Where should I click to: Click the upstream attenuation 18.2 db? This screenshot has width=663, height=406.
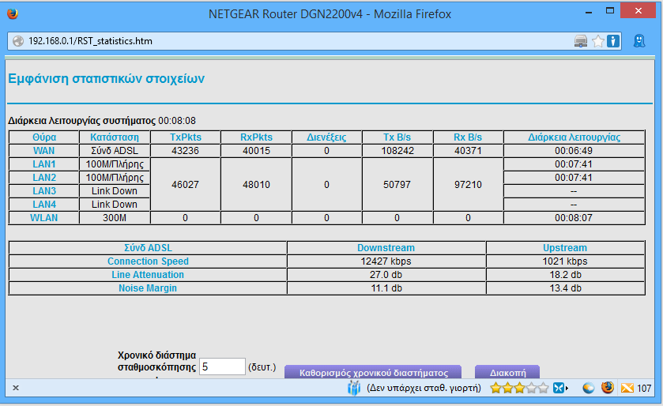pyautogui.click(x=565, y=275)
